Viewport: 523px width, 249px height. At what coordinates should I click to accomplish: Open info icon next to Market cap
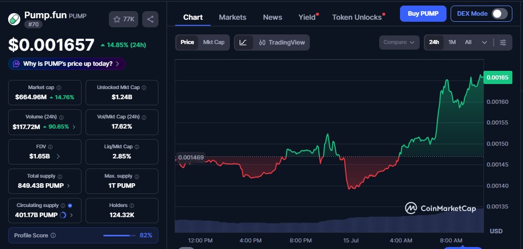(59, 88)
